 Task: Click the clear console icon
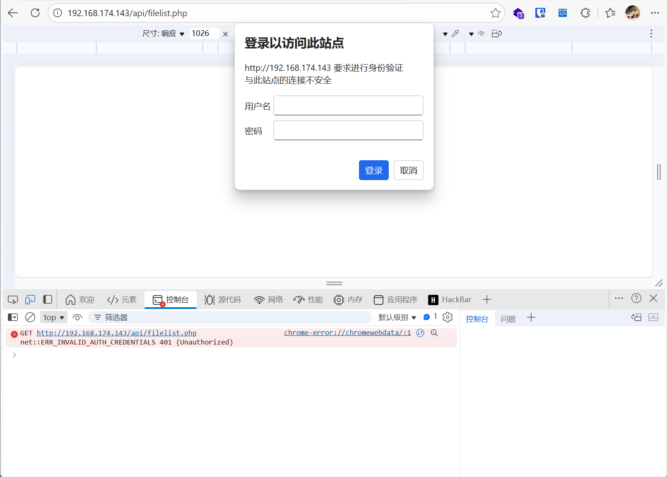coord(30,317)
